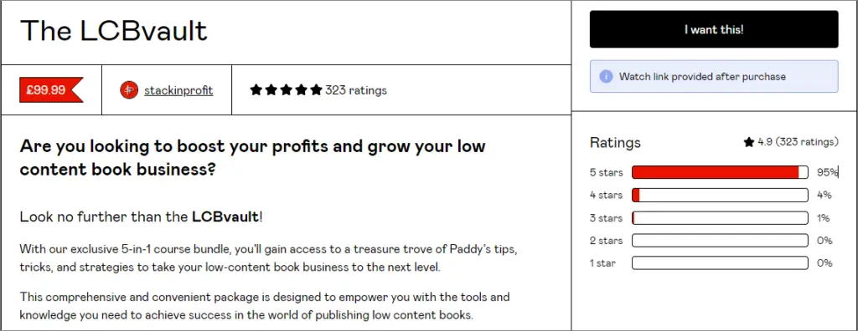The width and height of the screenshot is (858, 331).
Task: Click the Ratings section heading
Action: coord(615,143)
